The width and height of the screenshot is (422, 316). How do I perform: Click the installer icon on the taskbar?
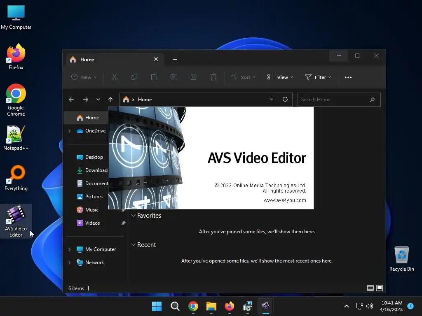tap(247, 306)
